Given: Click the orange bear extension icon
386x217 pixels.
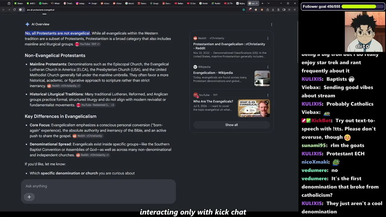Looking at the screenshot, I should point(262,10).
